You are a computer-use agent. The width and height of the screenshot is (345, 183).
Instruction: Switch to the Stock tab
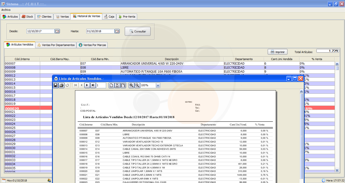tap(27, 17)
